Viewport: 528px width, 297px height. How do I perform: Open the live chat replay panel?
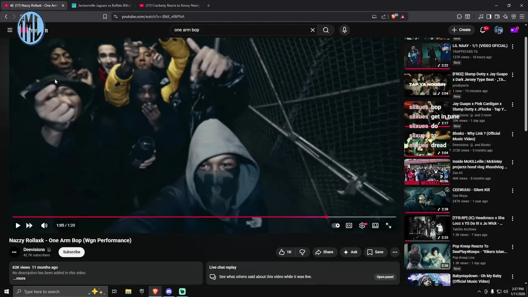385,277
